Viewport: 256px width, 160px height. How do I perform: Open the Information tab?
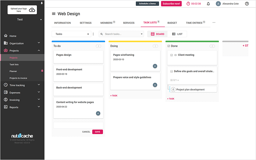[x=62, y=23]
